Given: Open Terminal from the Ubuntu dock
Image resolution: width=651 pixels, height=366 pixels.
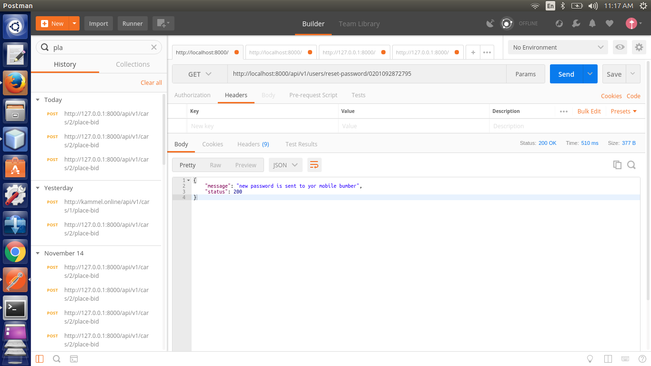Looking at the screenshot, I should [x=15, y=308].
